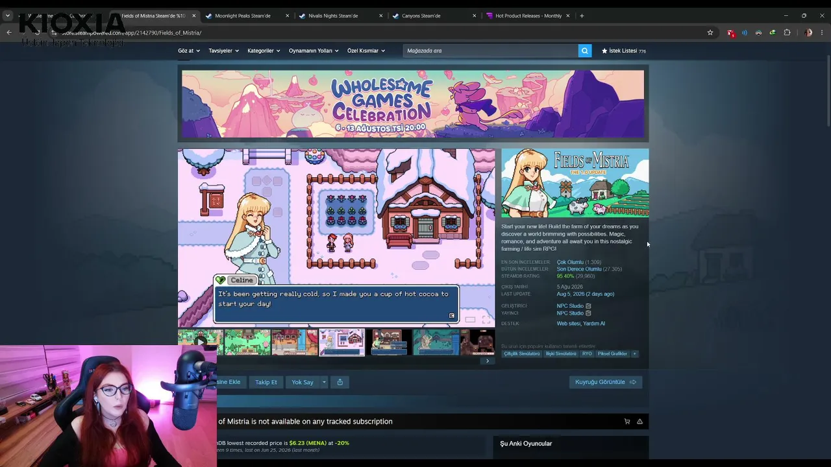This screenshot has height=467, width=831.
Task: Open the browser back arrow
Action: pos(9,32)
